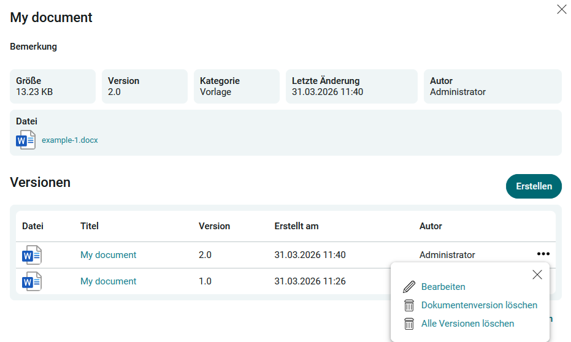Viewport: 571px width, 342px height.
Task: Click trash icon beside Dokumentenversion löschen
Action: (x=409, y=305)
